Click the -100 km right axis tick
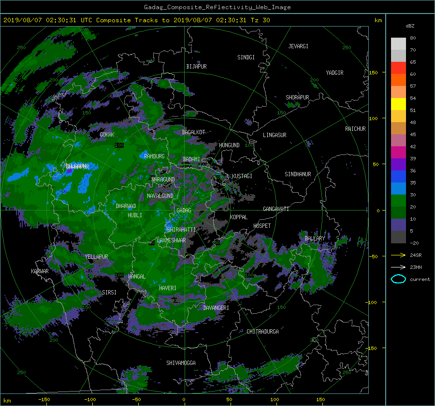Screen dimensions: 435x406 pos(372,302)
